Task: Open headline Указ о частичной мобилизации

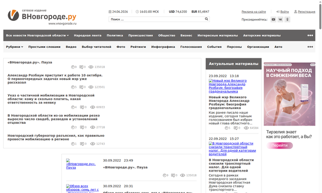Action: [x=51, y=99]
